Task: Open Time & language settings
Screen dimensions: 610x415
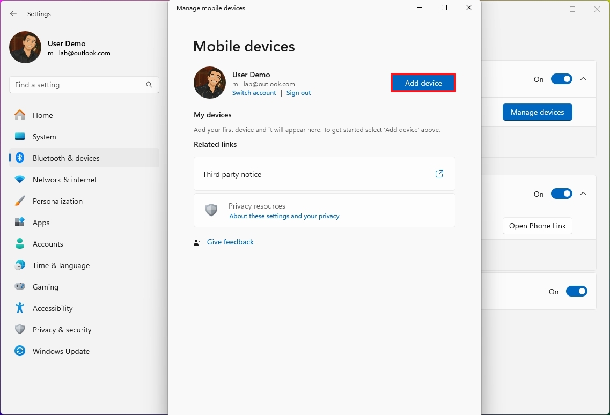Action: 61,265
